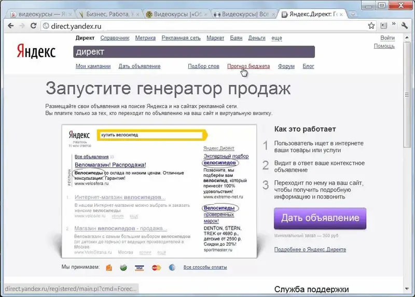415x297 pixels.
Task: Reload the page with the refresh icon
Action: point(33,25)
